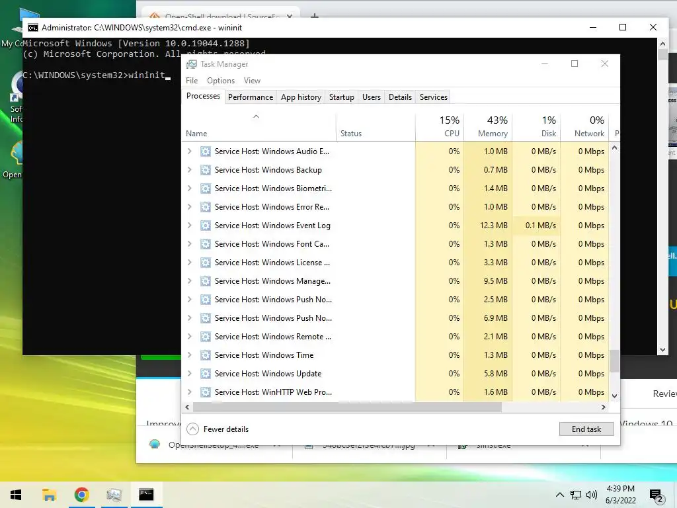The height and width of the screenshot is (508, 677).
Task: Click gear icon of Windows License service
Action: coord(206,262)
